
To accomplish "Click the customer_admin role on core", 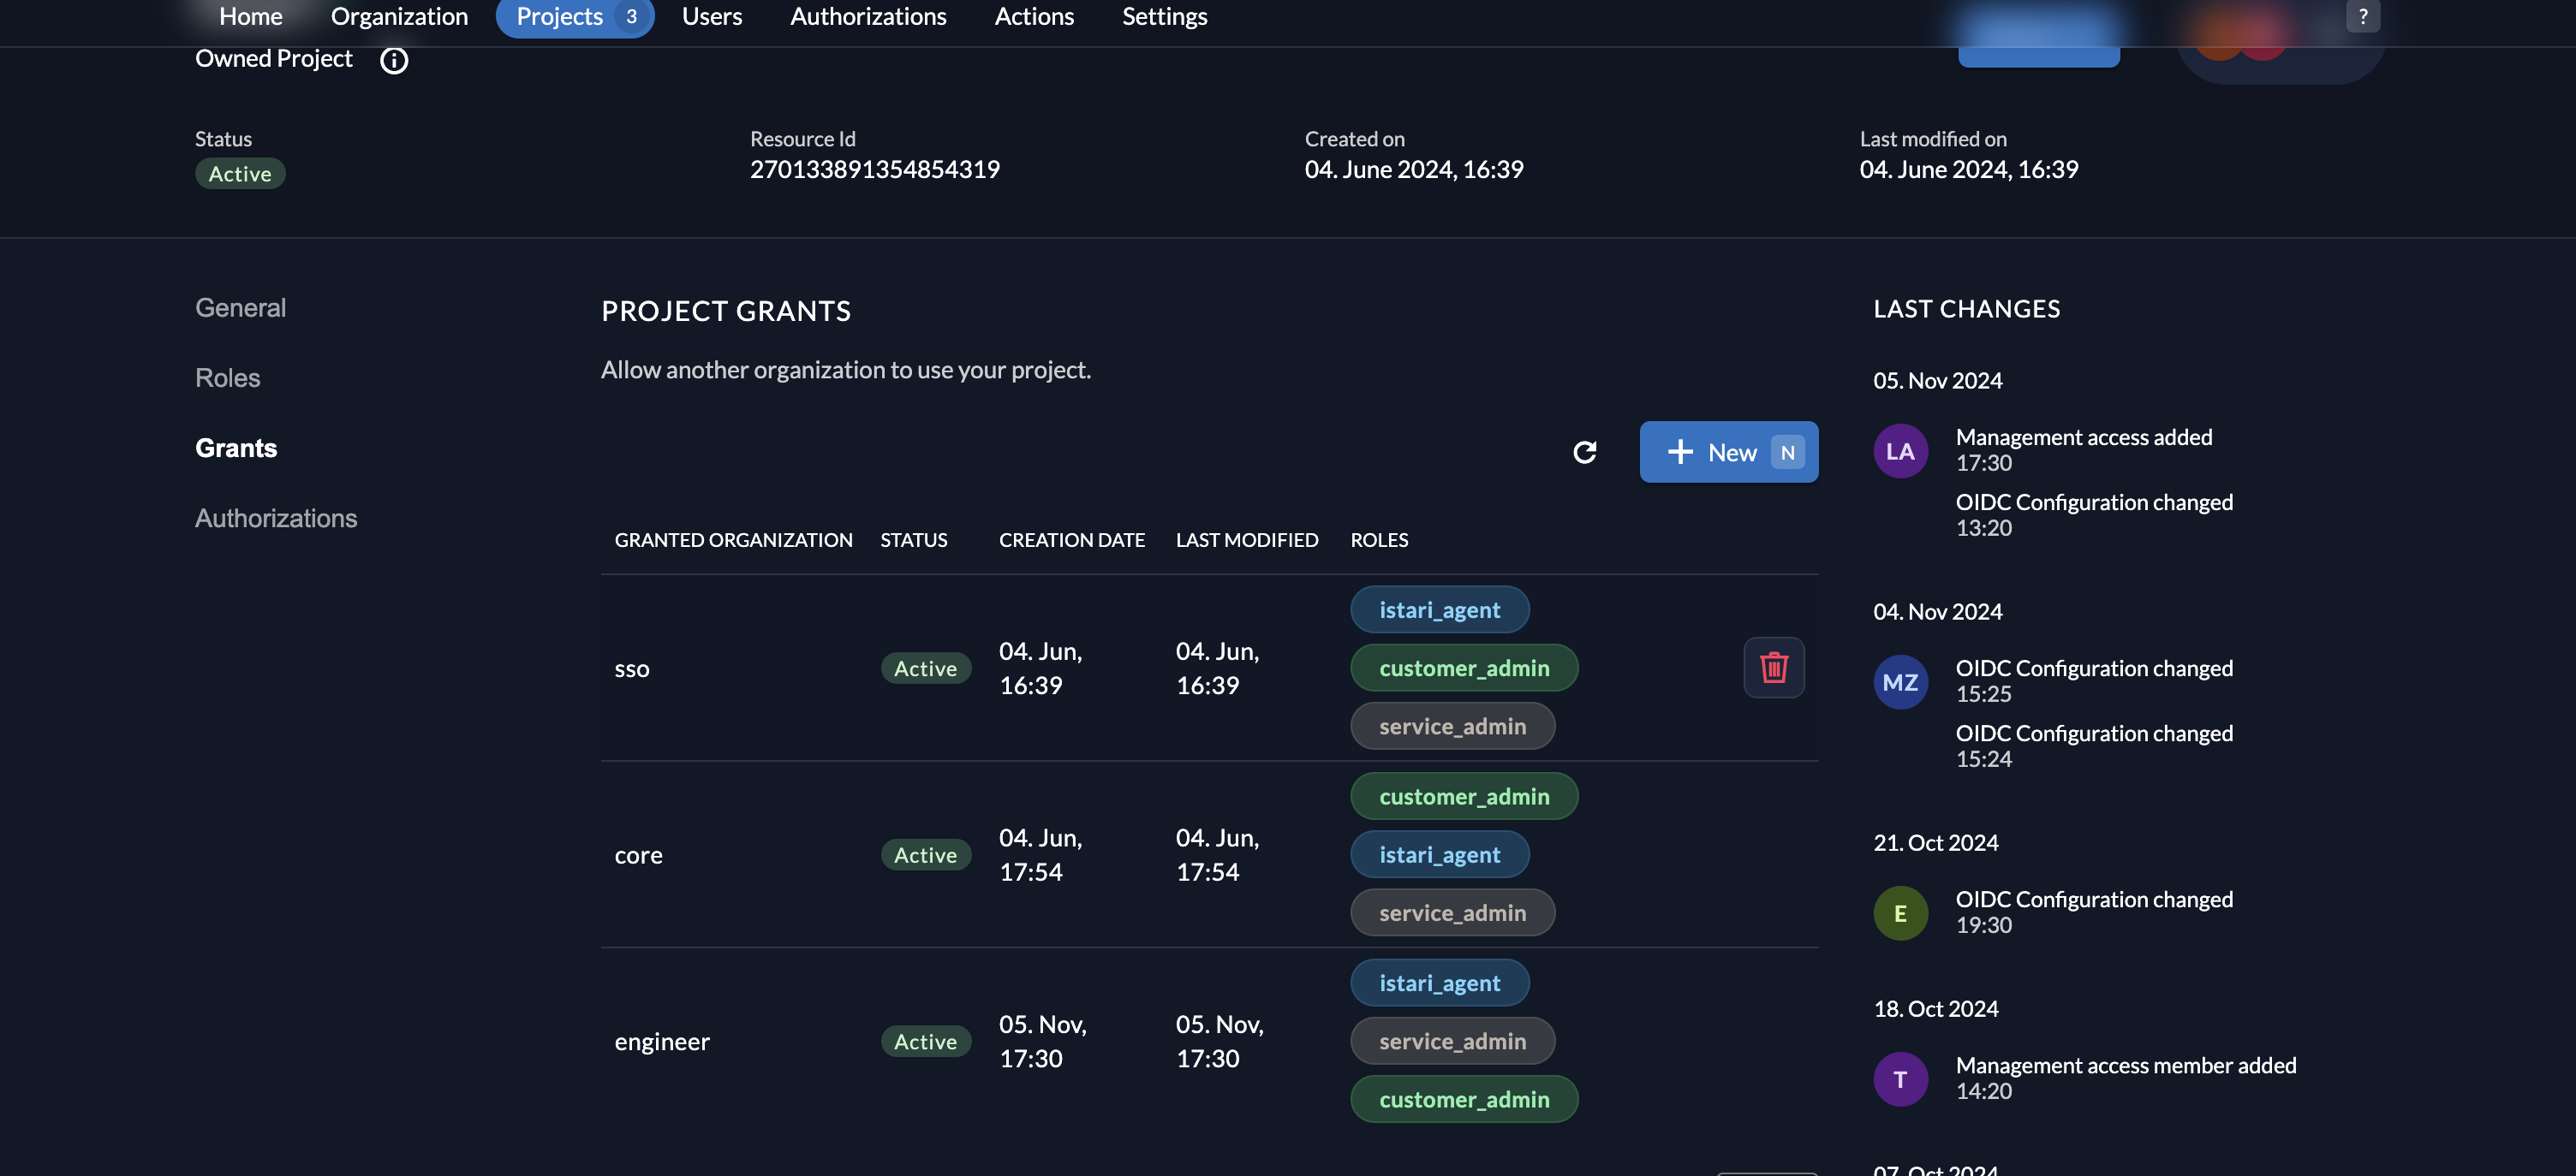I will 1463,796.
